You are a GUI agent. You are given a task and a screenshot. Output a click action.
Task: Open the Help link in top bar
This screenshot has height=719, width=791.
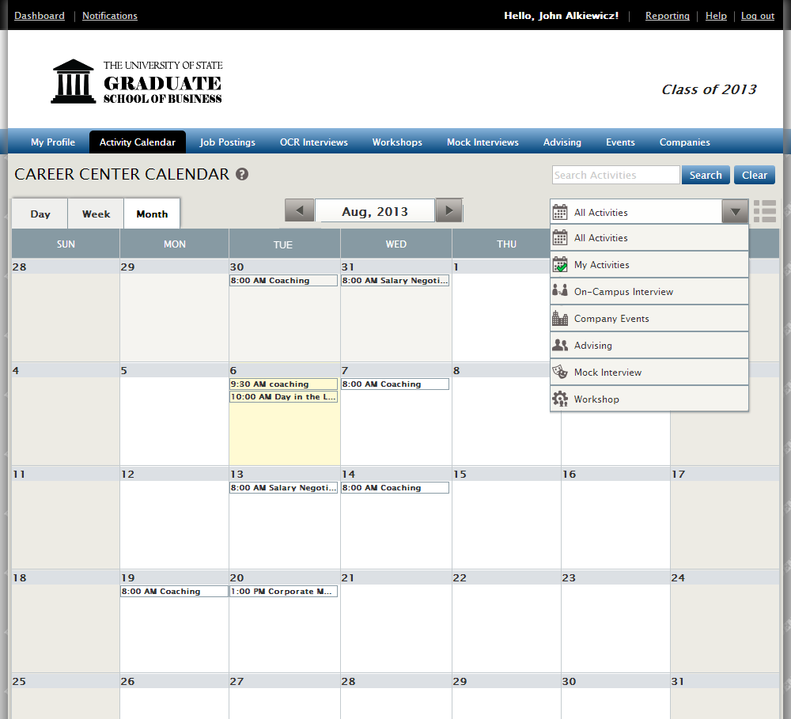tap(716, 16)
